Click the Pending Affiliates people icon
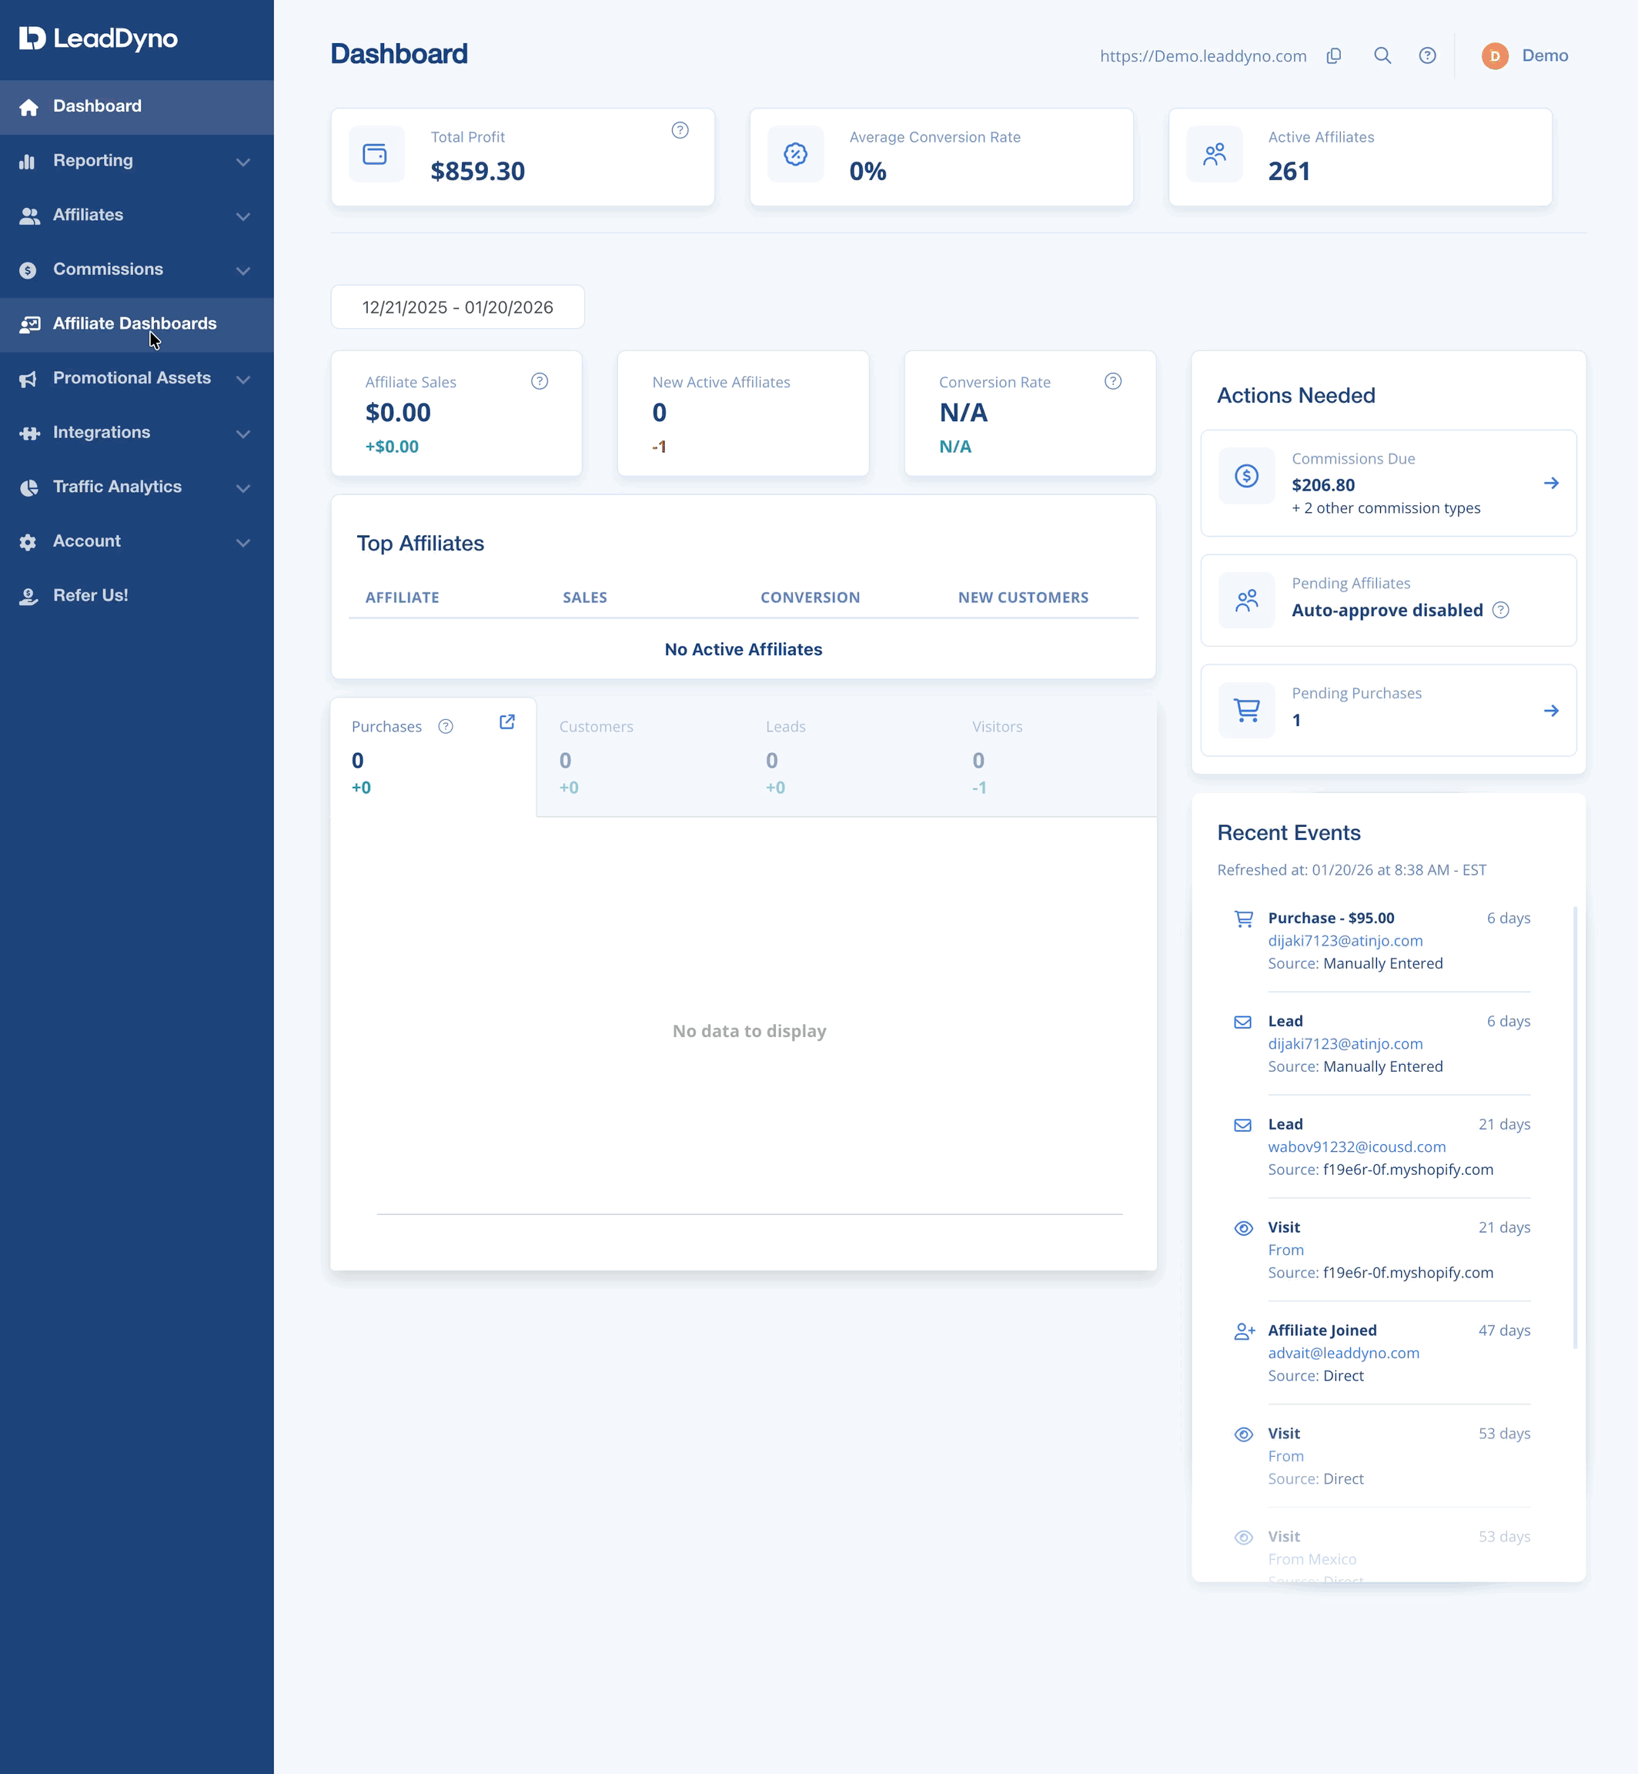The image size is (1638, 1774). pyautogui.click(x=1246, y=601)
